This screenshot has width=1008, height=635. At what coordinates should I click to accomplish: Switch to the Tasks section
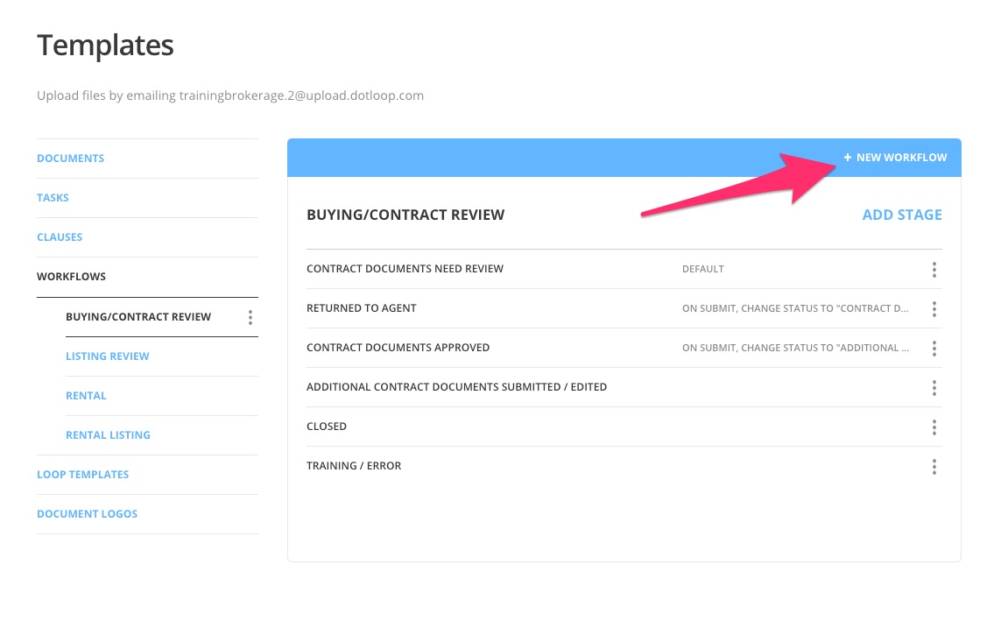pyautogui.click(x=53, y=197)
